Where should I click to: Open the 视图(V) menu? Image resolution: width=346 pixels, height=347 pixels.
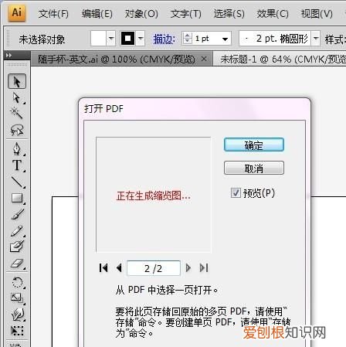(x=317, y=13)
